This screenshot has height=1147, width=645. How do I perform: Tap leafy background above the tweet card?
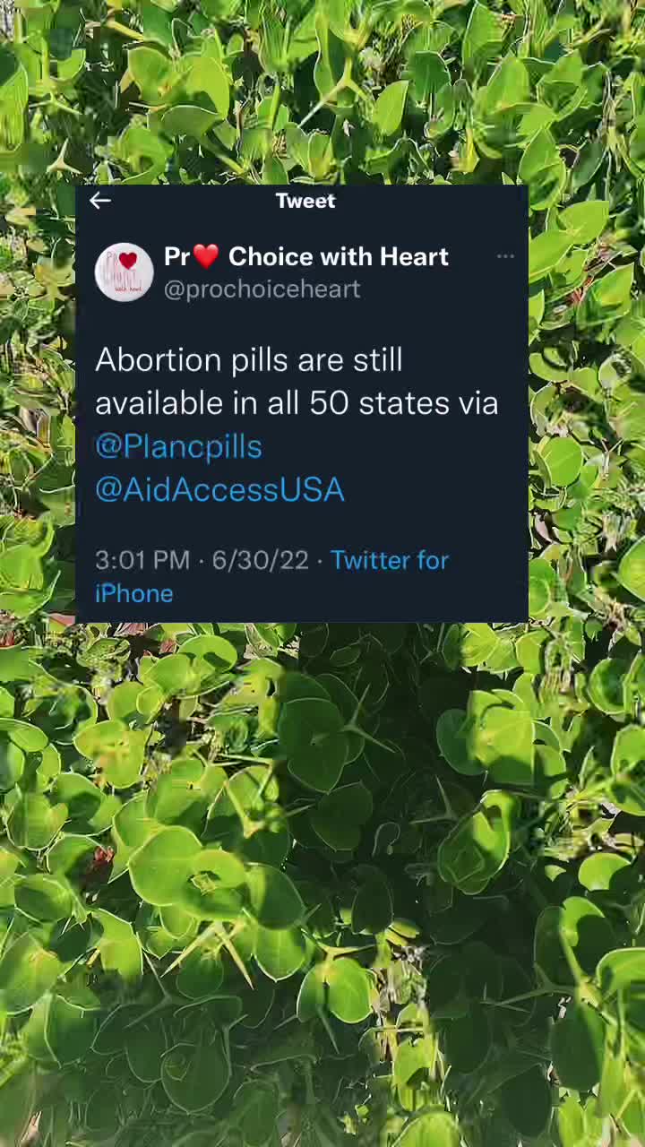click(x=322, y=90)
